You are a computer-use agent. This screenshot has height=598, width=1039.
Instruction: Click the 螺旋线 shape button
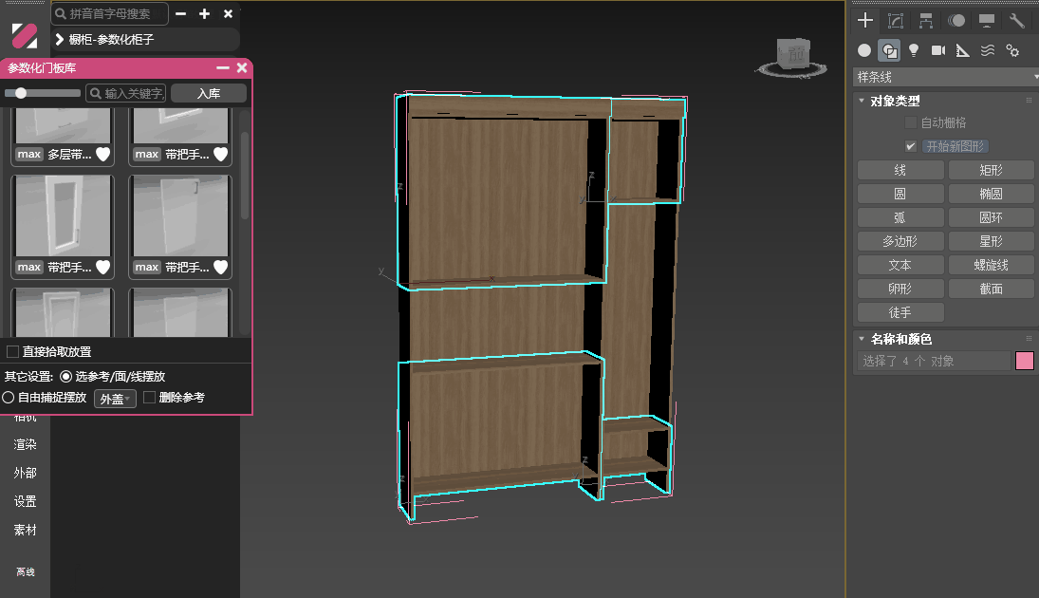pos(992,265)
